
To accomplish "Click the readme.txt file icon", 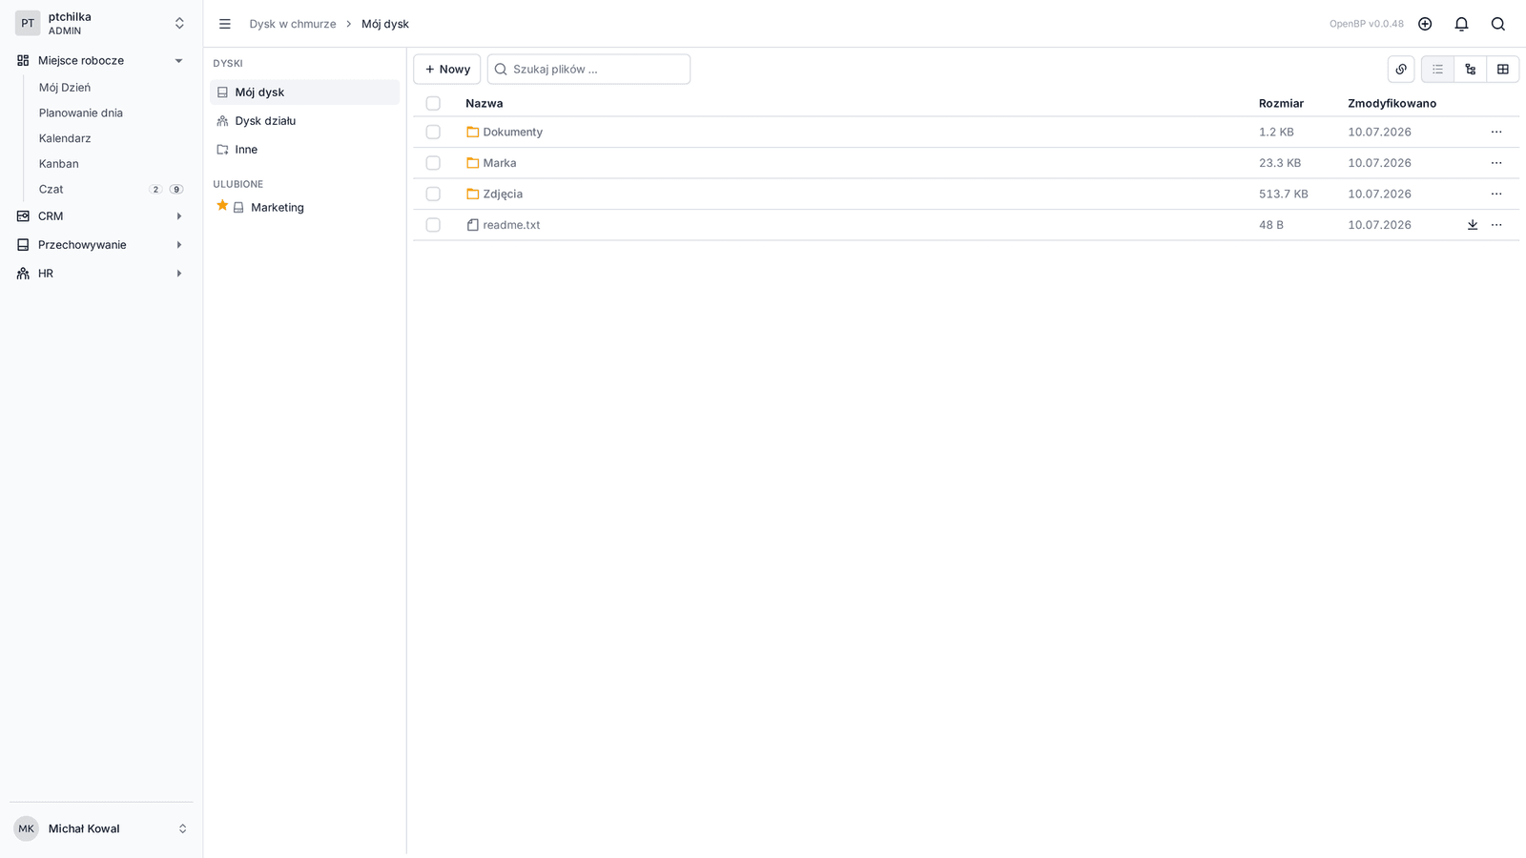I will click(472, 225).
